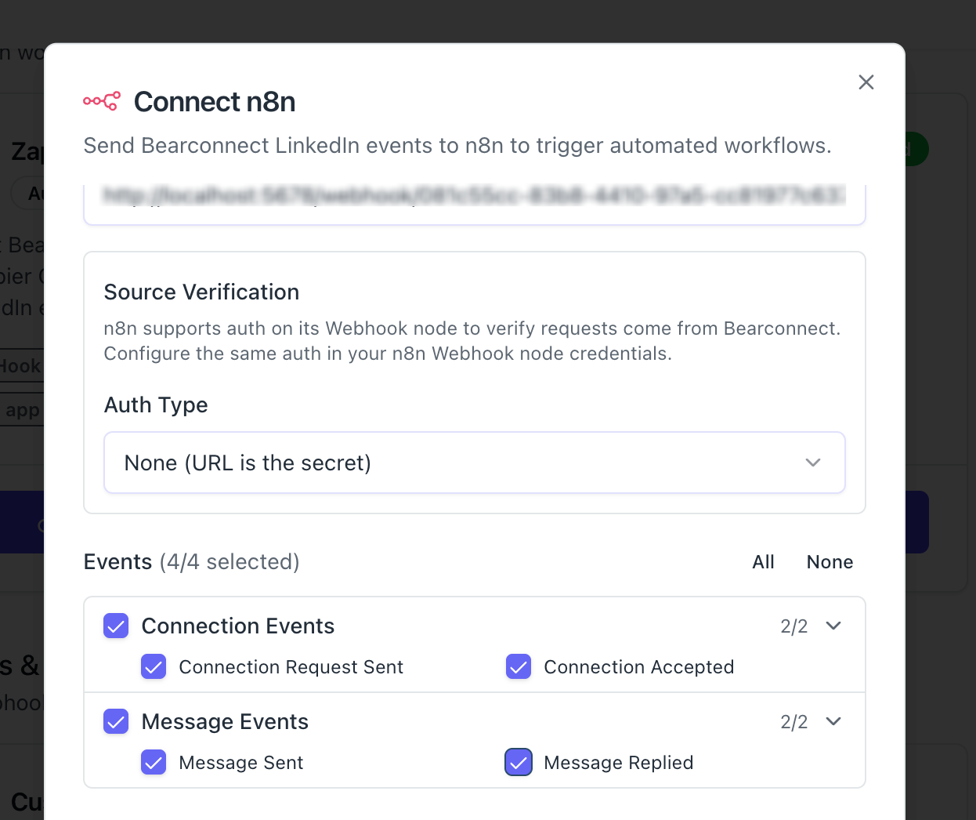The height and width of the screenshot is (820, 976).
Task: Collapse the Message Events section chevron
Action: pyautogui.click(x=833, y=721)
